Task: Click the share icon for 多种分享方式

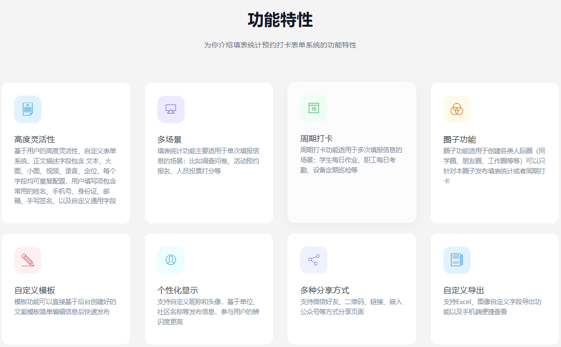Action: tap(314, 260)
